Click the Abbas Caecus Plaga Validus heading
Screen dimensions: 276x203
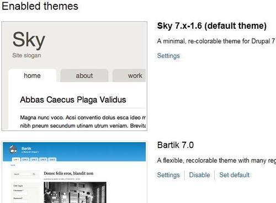tap(73, 100)
